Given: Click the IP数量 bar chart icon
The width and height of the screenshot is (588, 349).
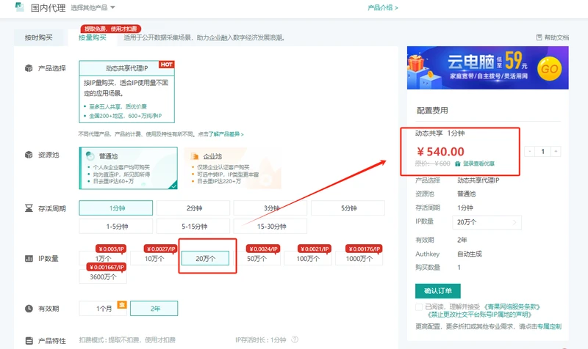Looking at the screenshot, I should click(x=29, y=259).
